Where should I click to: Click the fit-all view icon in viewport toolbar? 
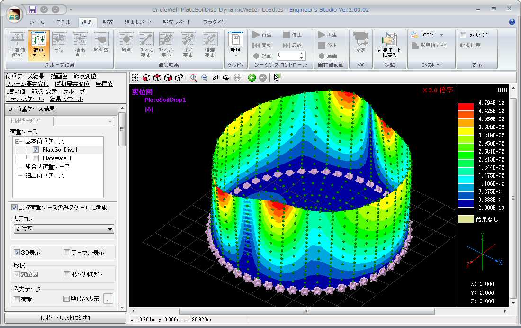[135, 78]
